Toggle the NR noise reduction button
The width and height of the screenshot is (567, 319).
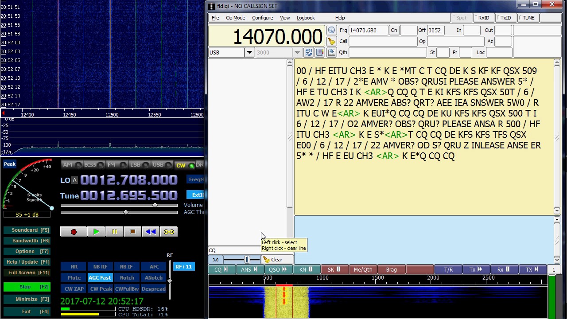(74, 267)
